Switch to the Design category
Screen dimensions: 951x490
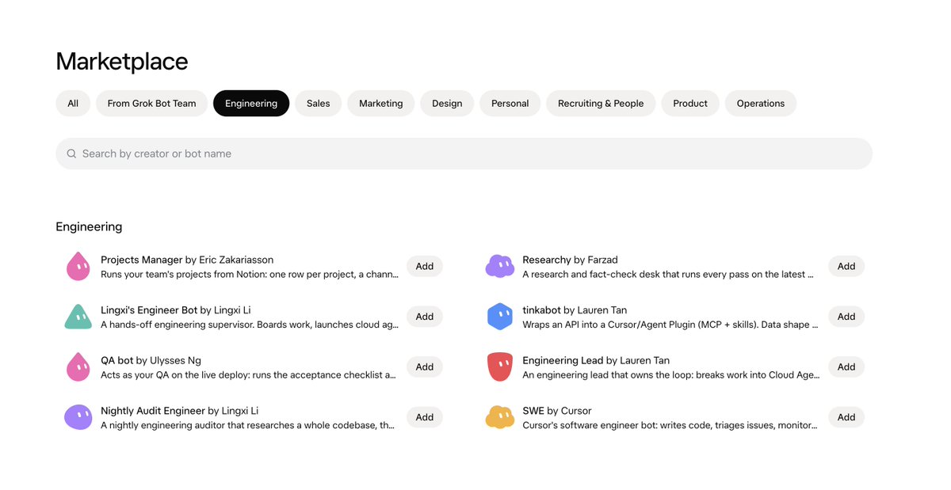447,104
